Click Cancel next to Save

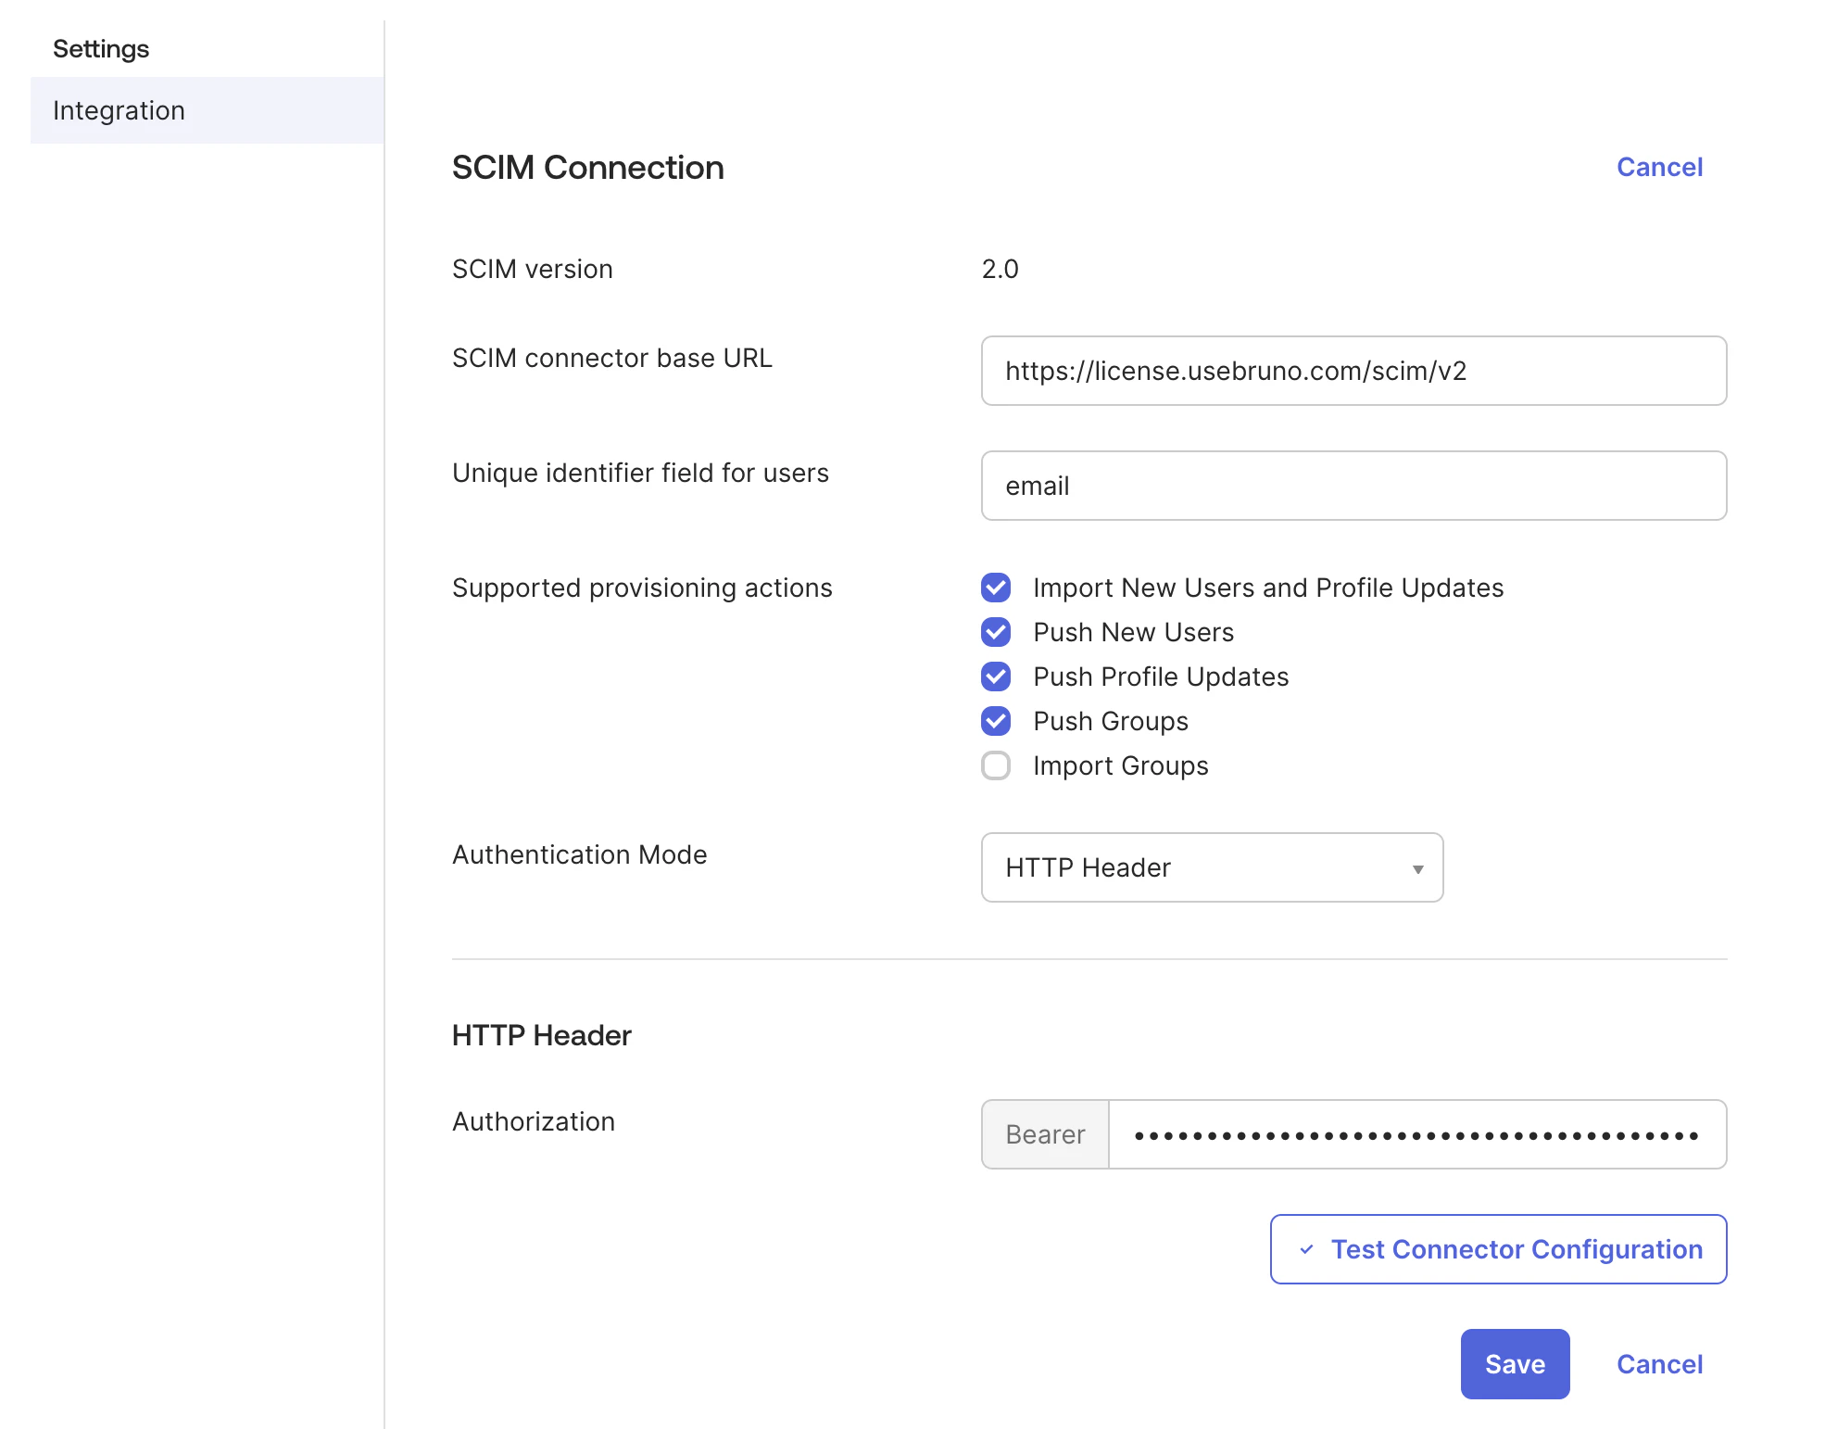[x=1659, y=1363]
